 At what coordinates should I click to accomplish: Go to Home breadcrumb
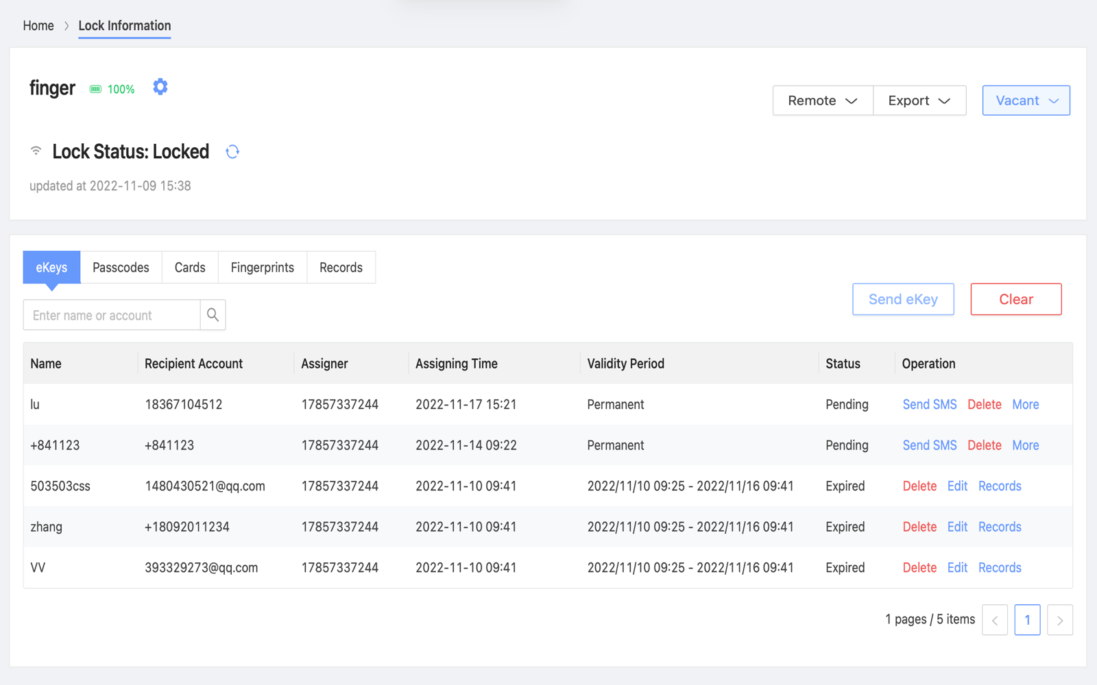tap(38, 25)
